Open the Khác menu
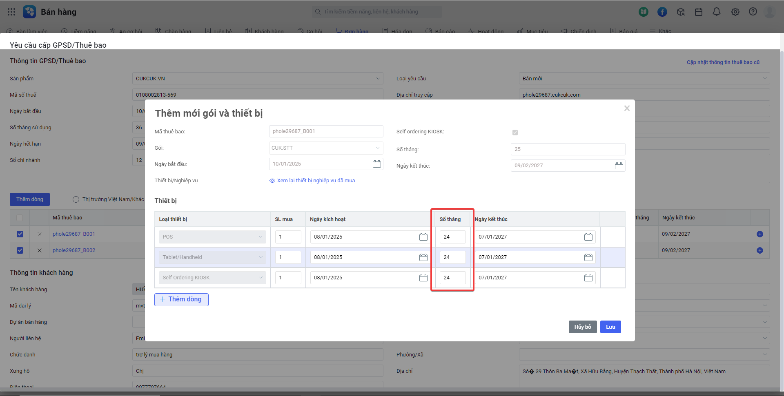The width and height of the screenshot is (784, 396). click(x=660, y=31)
